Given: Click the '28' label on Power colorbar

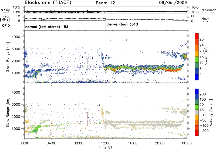Looking at the screenshot, I should click(201, 39).
